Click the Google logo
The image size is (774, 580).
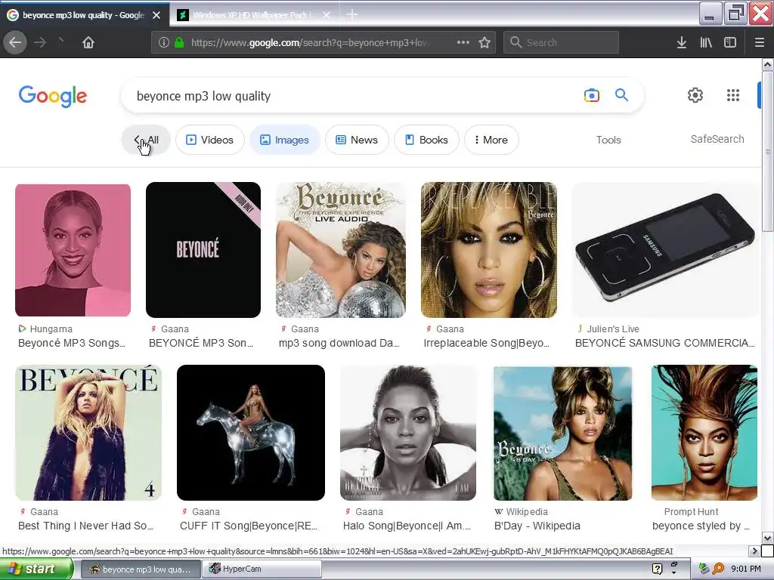pyautogui.click(x=53, y=96)
